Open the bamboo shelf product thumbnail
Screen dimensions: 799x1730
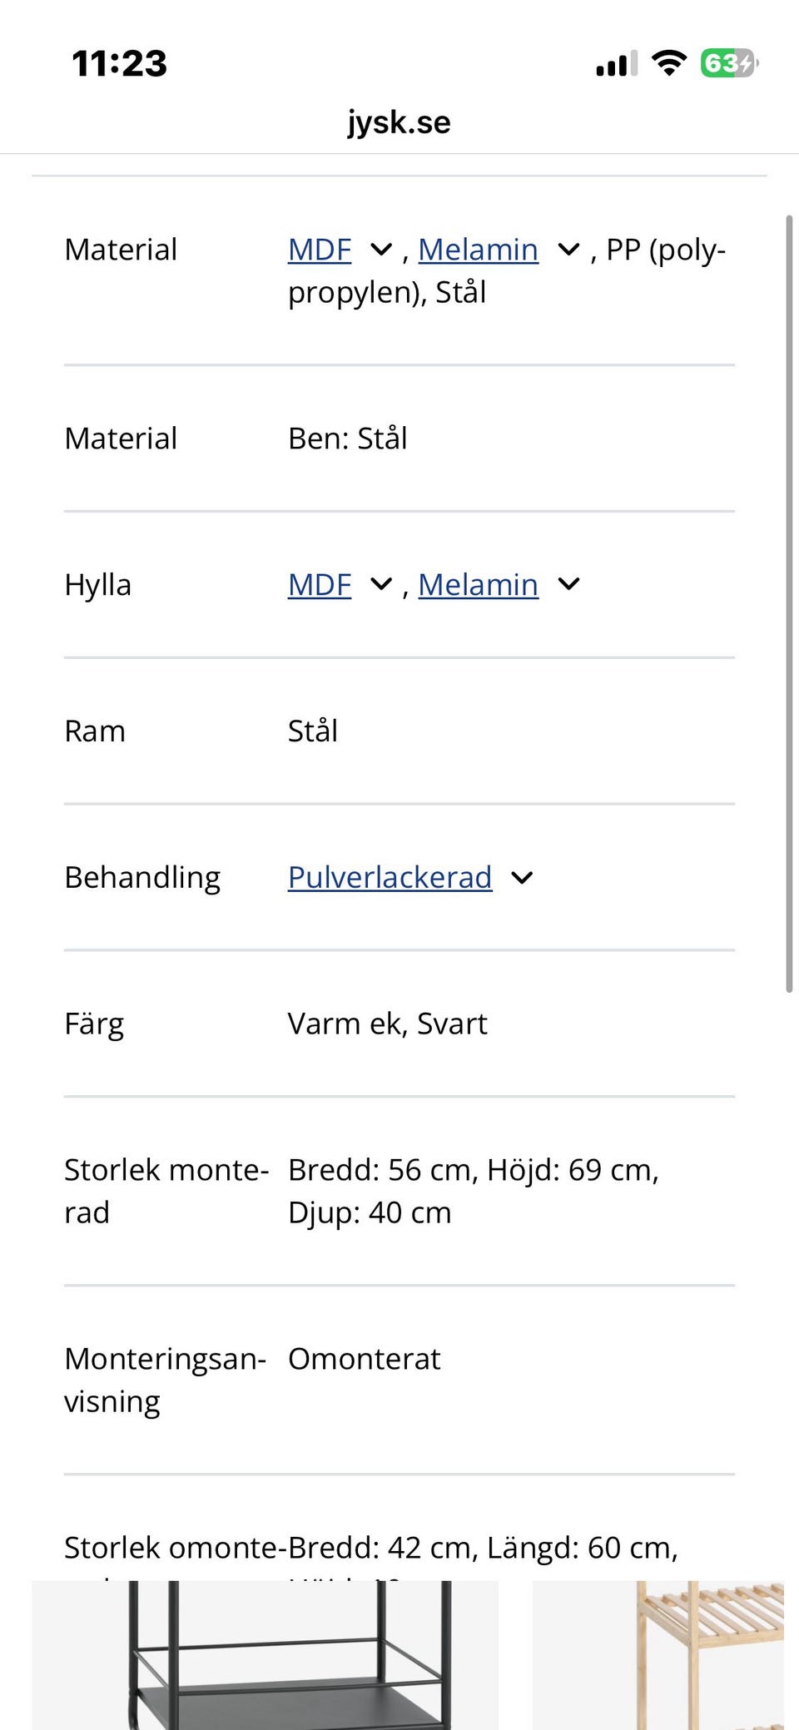click(x=658, y=1654)
